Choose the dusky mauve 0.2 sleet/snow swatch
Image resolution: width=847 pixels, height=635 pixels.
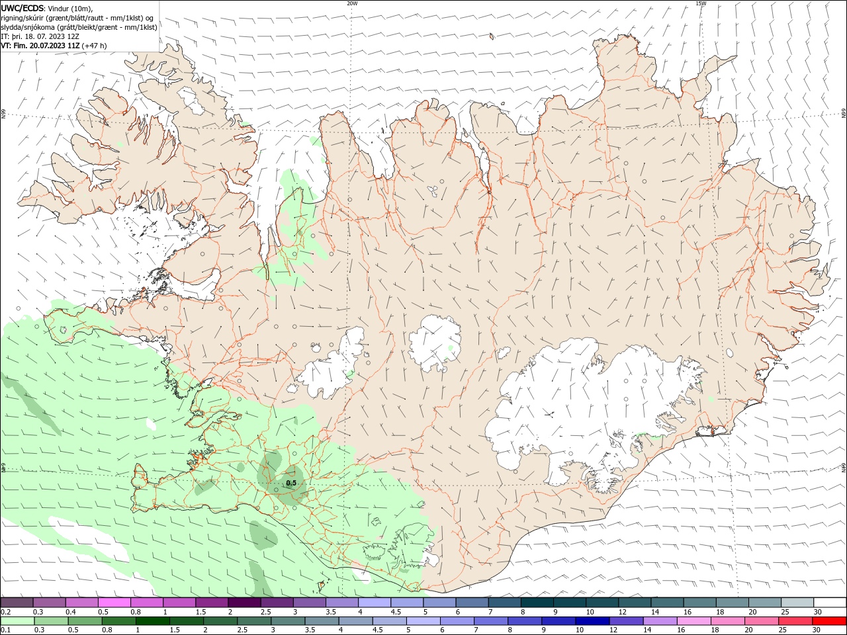17,603
